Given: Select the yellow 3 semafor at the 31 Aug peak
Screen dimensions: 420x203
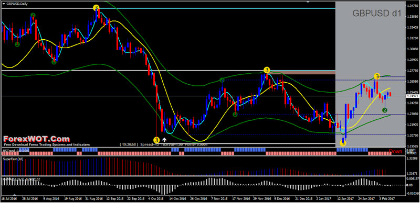Looking at the screenshot, I should [96, 8].
